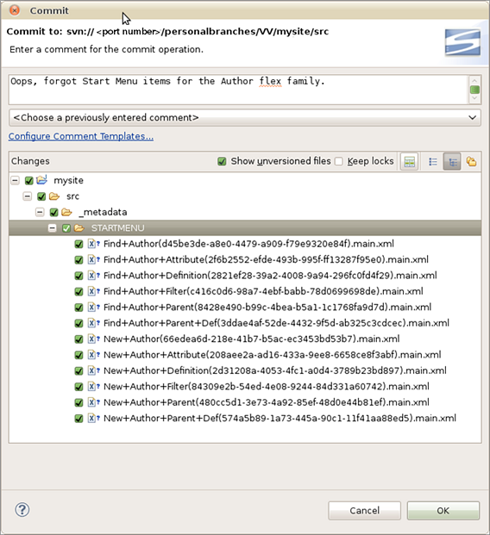Click XML file icon of Find+Author+Filter
Viewport: 490px width, 535px height.
pyautogui.click(x=91, y=291)
